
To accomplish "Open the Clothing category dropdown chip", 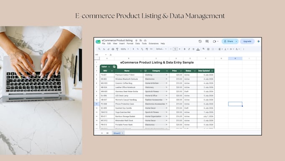I will click(x=156, y=75).
